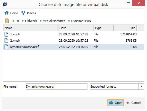Select Dynamic SPAN breadcrumb segment
147x111 pixels.
[x=81, y=21]
